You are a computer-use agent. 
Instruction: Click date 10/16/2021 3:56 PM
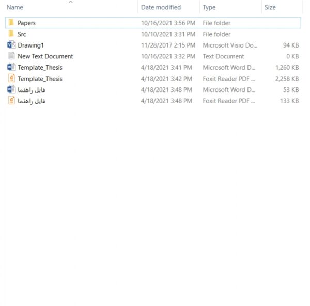(x=168, y=23)
